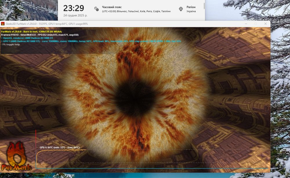Click the disabled maximize button of FurMark
This screenshot has height=178, width=290.
[256, 24]
